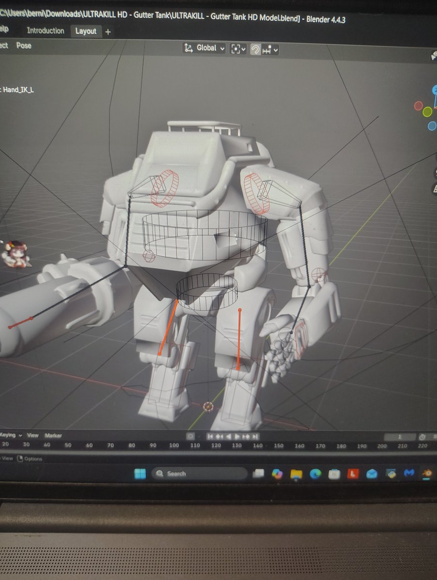Open the snapping options dropdown
This screenshot has height=580, width=437.
[271, 49]
